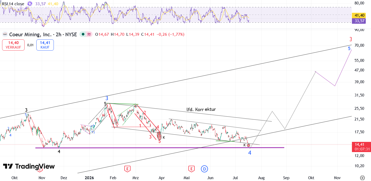Select the red ellipse drawing near April

pos(159,136)
